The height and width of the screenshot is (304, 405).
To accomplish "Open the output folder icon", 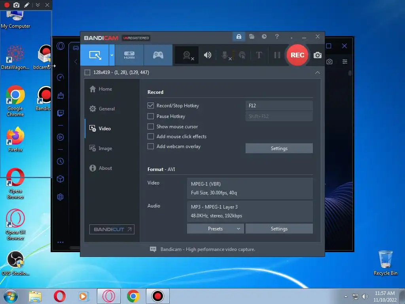I will click(252, 36).
